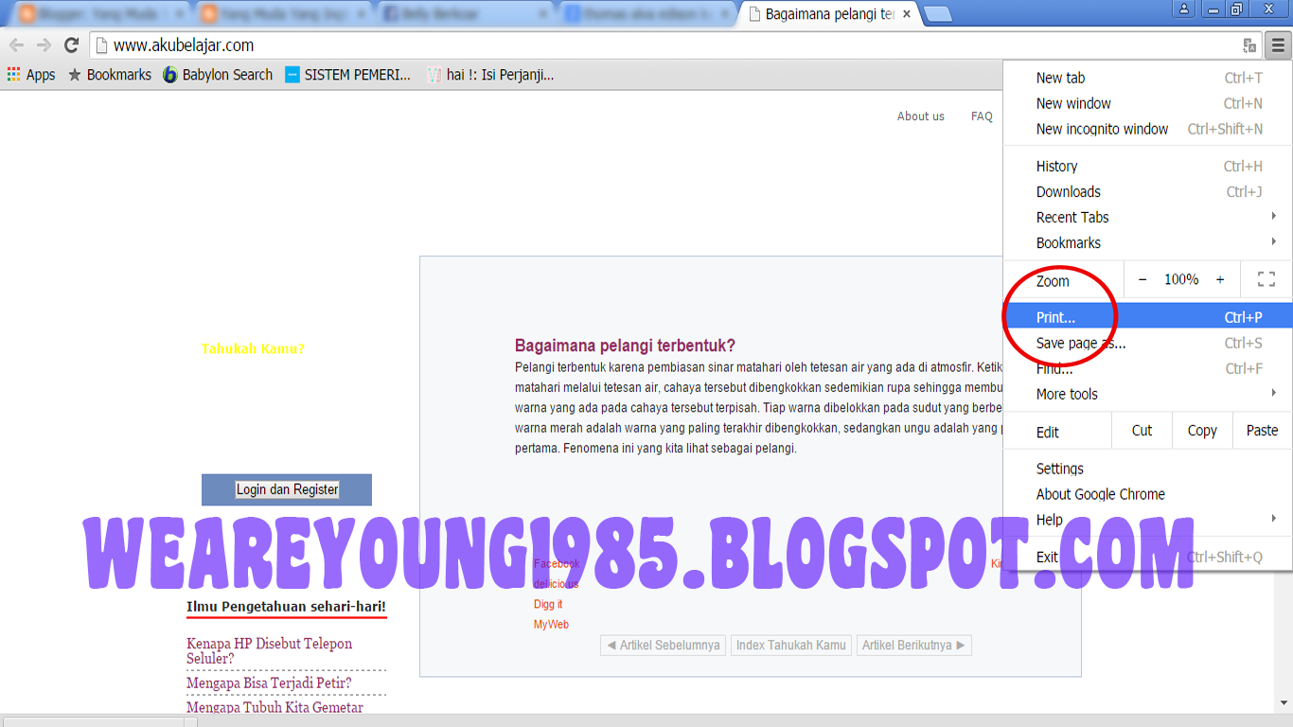
Task: Share via the Digg it link
Action: (x=548, y=604)
